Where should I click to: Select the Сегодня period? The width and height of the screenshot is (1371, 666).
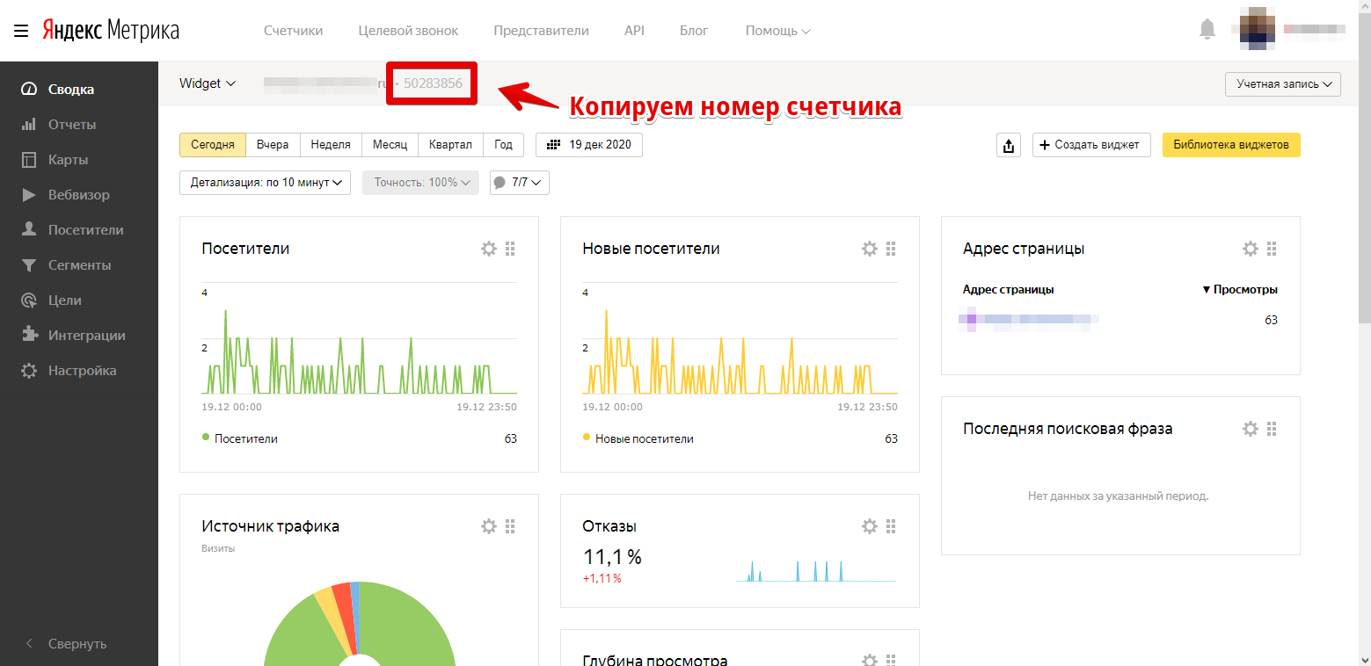[x=212, y=145]
